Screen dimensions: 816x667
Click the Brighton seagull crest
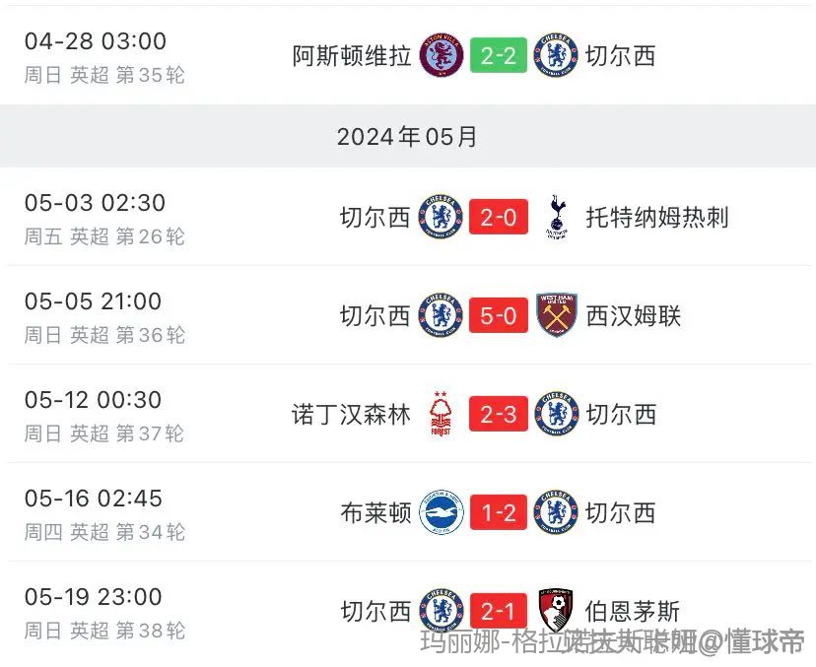(442, 512)
